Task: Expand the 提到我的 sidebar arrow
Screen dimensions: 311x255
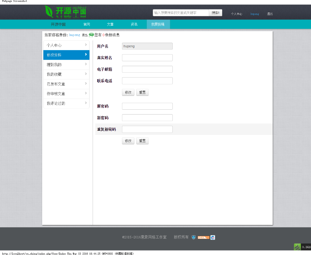Action: (86, 64)
